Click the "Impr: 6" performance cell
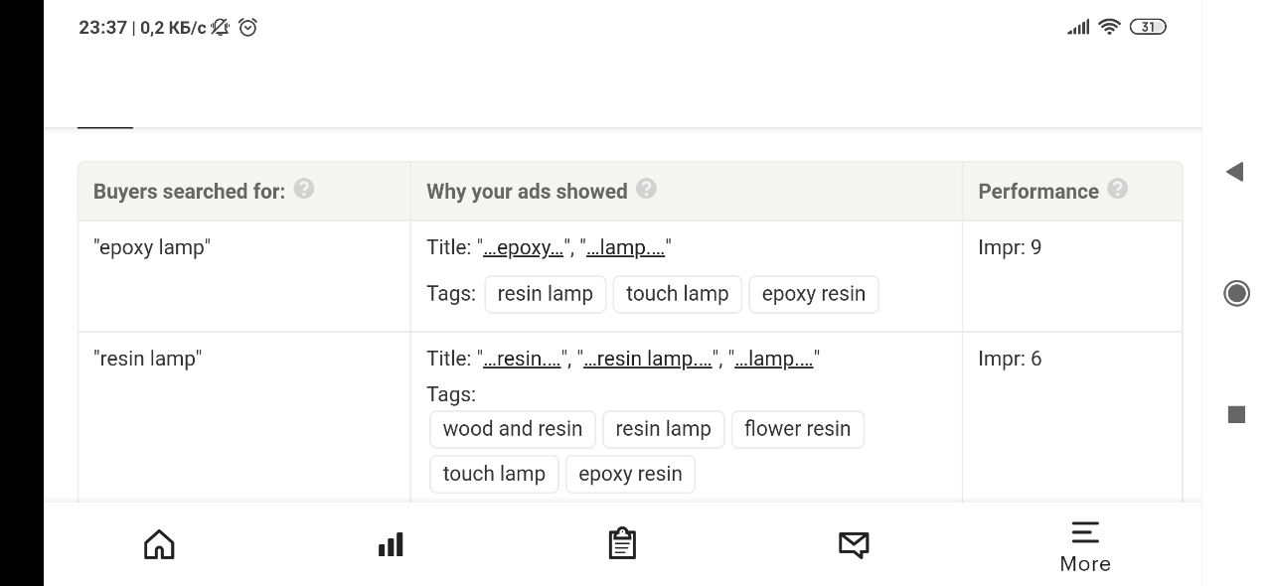 click(x=1010, y=360)
